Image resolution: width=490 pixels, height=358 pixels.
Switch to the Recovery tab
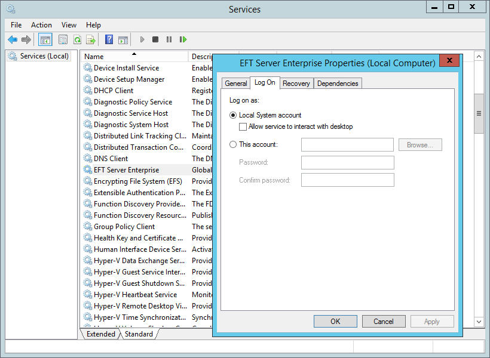click(296, 84)
